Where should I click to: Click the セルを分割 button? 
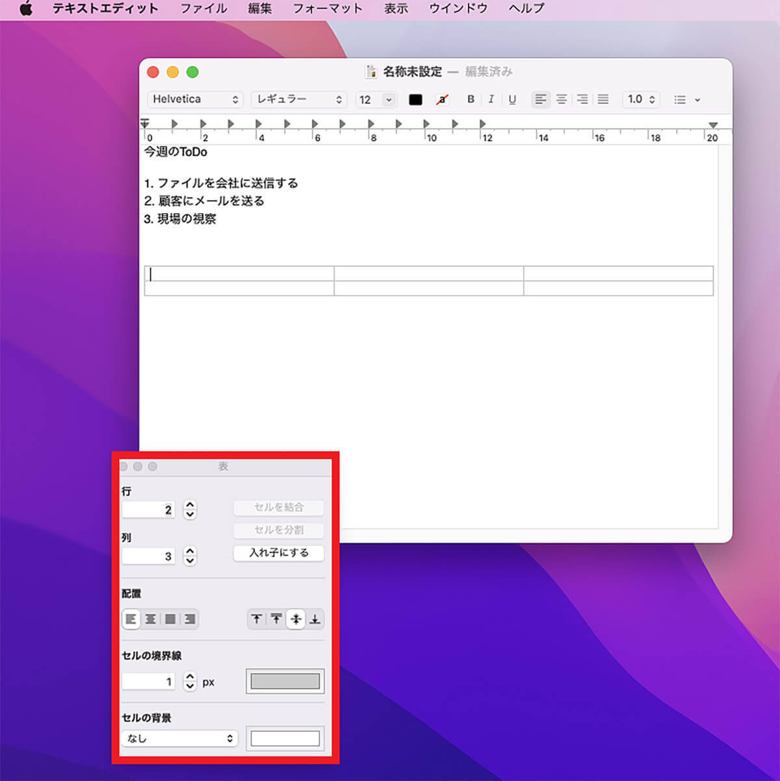pos(279,530)
